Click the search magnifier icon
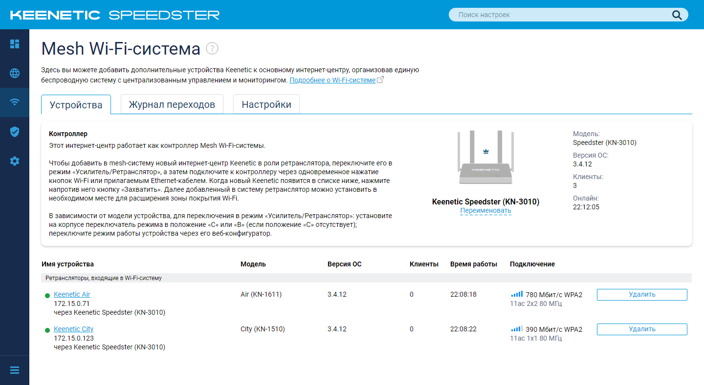This screenshot has width=704, height=385. [677, 15]
